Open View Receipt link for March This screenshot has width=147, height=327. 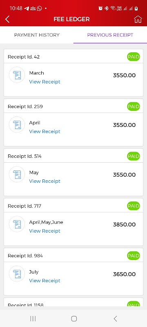pos(45,82)
